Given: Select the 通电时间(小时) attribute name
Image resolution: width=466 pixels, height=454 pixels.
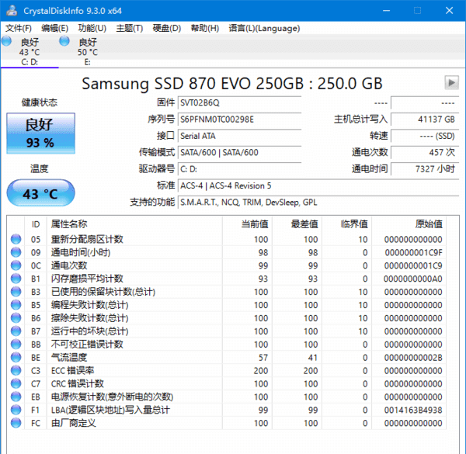Looking at the screenshot, I should (x=81, y=252).
